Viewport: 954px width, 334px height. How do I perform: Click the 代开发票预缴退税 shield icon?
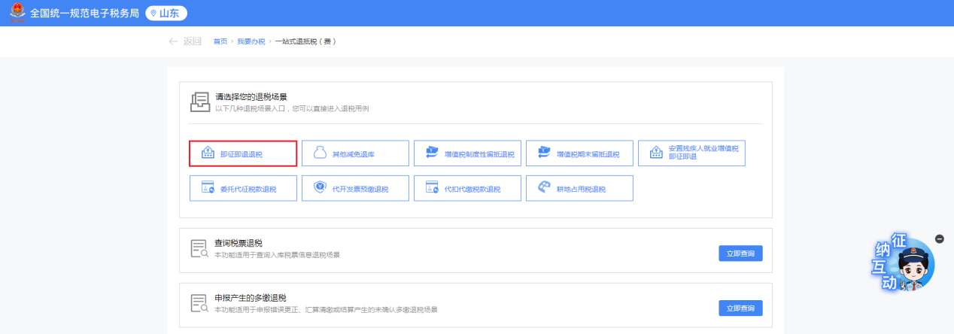point(320,188)
